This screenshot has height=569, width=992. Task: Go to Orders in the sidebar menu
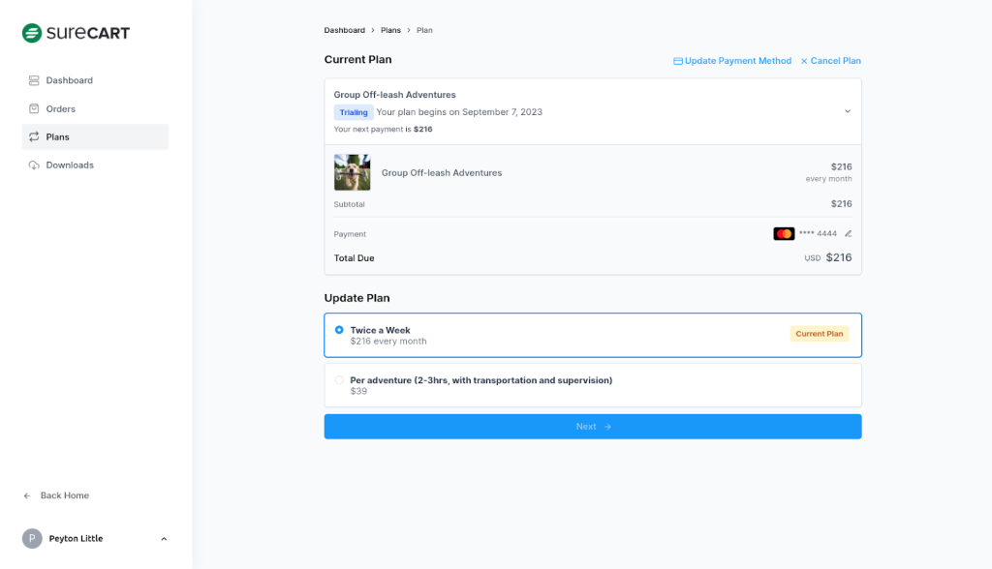60,108
